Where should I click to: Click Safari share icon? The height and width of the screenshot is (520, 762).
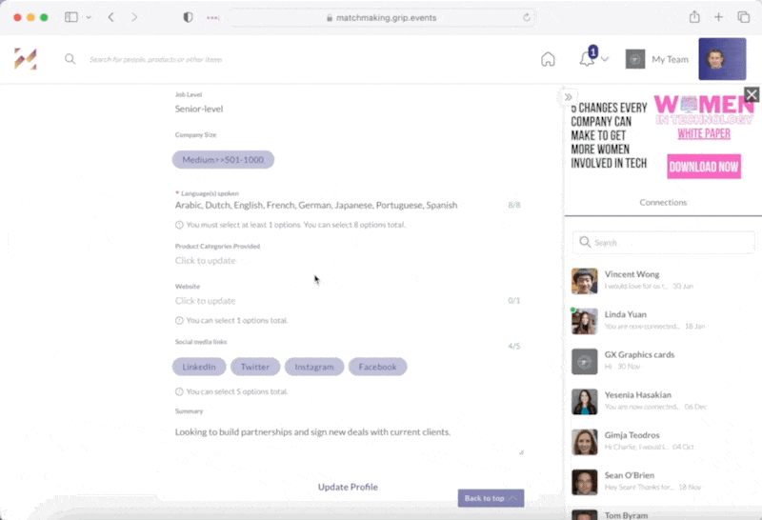click(694, 17)
